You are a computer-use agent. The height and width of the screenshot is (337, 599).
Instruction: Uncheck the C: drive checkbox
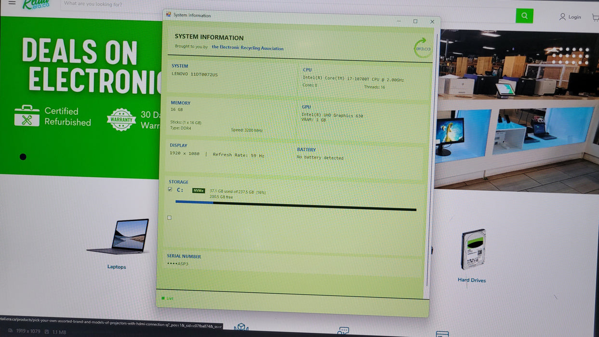[x=170, y=189]
